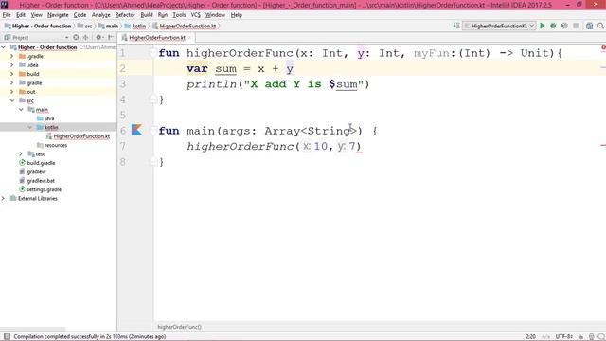
Task: Open the inspections profile icon in status bar
Action: pos(591,337)
